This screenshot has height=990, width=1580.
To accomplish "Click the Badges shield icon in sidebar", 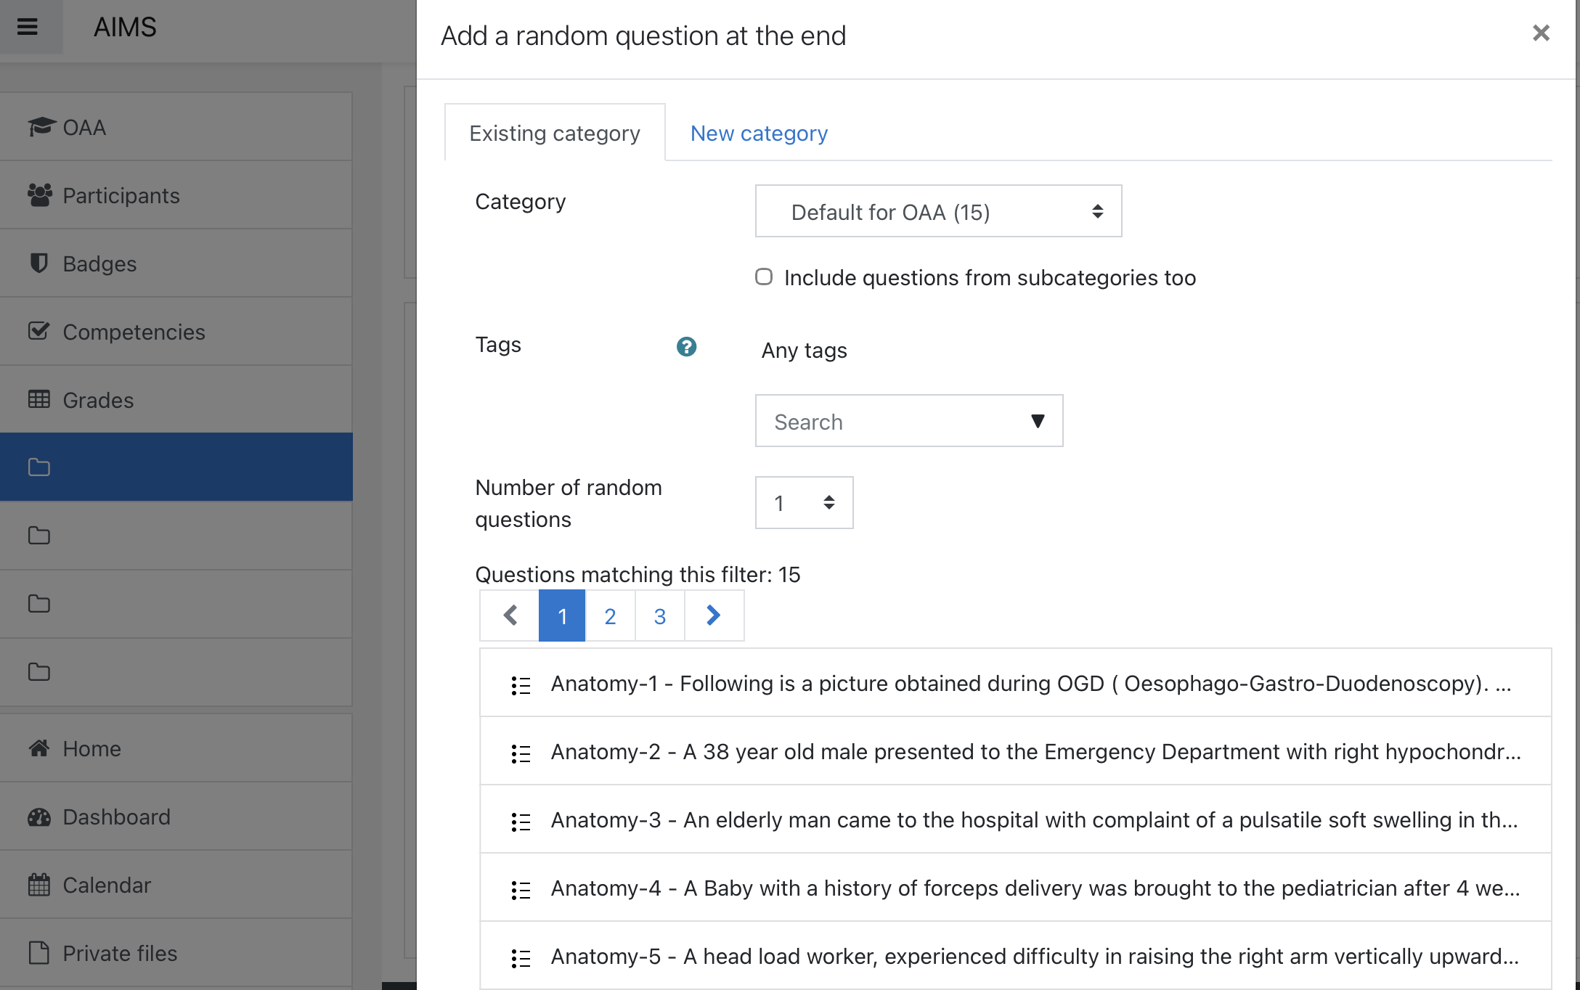I will [39, 263].
